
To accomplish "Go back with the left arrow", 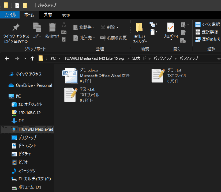I will (x=7, y=58).
